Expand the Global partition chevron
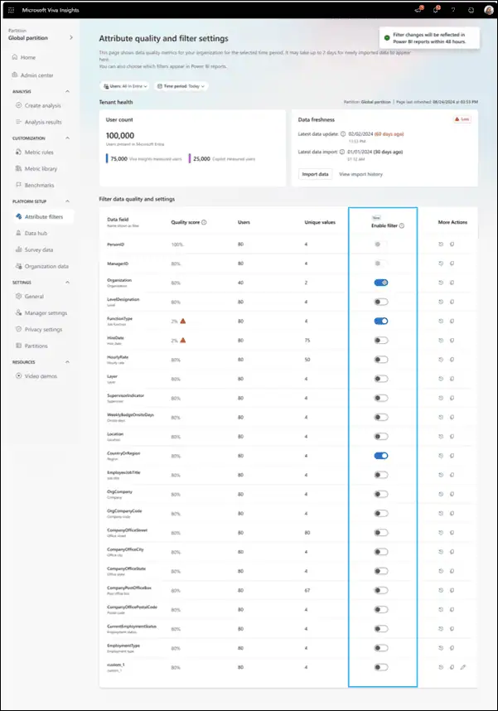The height and width of the screenshot is (711, 498). click(70, 37)
